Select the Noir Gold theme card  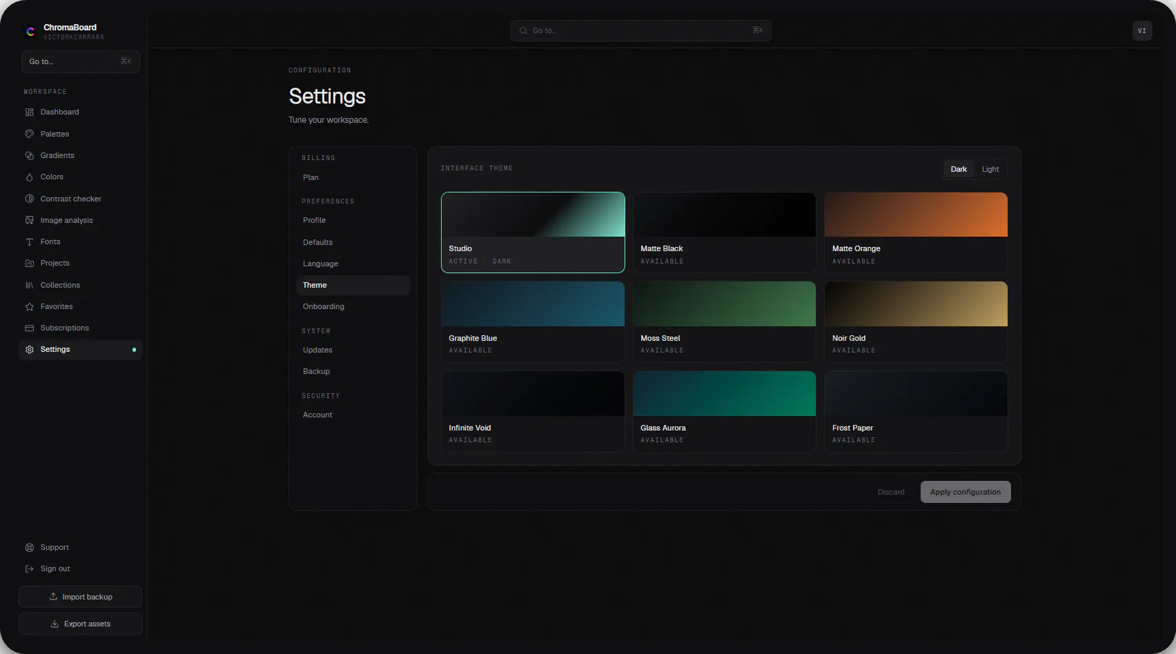pos(916,321)
